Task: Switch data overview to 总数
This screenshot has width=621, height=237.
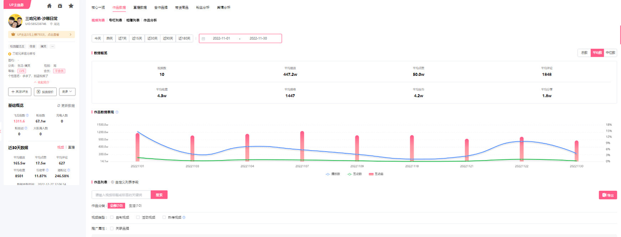Action: tap(584, 52)
